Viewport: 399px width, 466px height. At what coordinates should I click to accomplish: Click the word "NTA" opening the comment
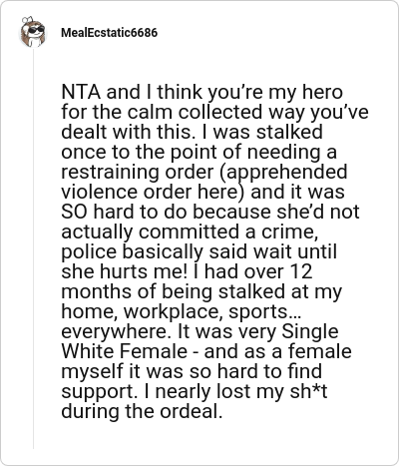click(x=81, y=92)
